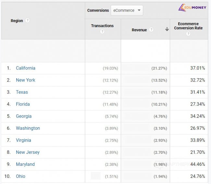Viewport: 211px width, 184px height.
Task: Open the Washington region link
Action: 28,128
